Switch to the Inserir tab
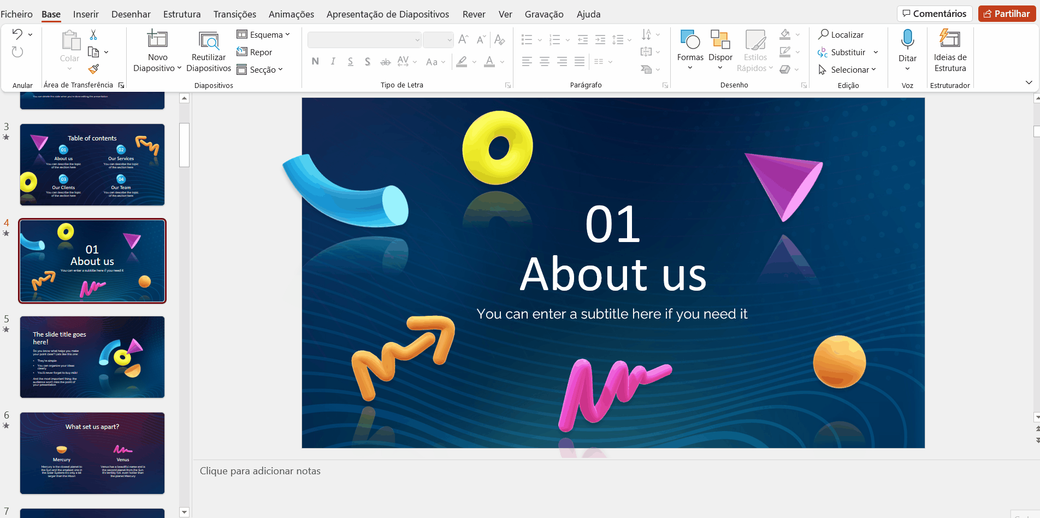Viewport: 1040px width, 518px height. tap(86, 14)
